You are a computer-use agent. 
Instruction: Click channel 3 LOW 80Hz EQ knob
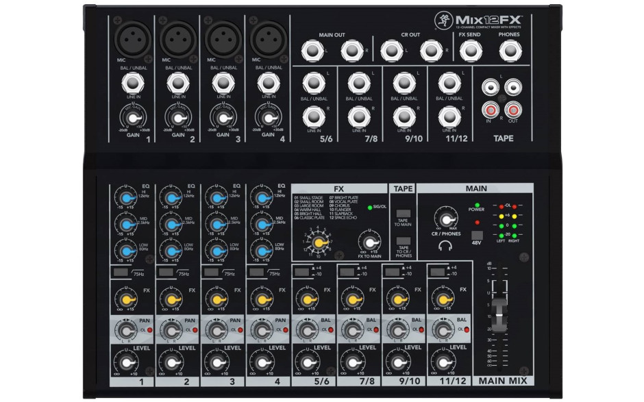tap(216, 251)
